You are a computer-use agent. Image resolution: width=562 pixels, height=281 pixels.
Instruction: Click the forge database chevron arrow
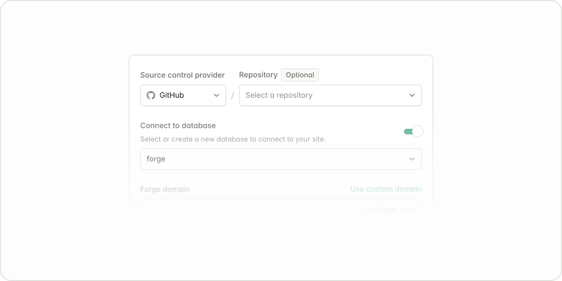[412, 159]
